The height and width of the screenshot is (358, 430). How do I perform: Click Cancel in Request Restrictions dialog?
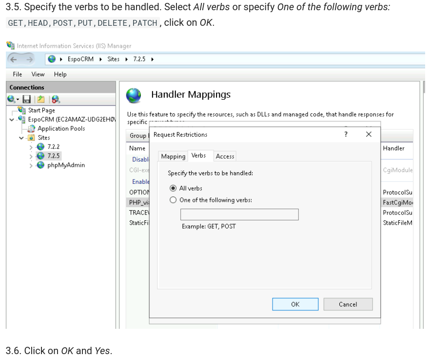(348, 304)
